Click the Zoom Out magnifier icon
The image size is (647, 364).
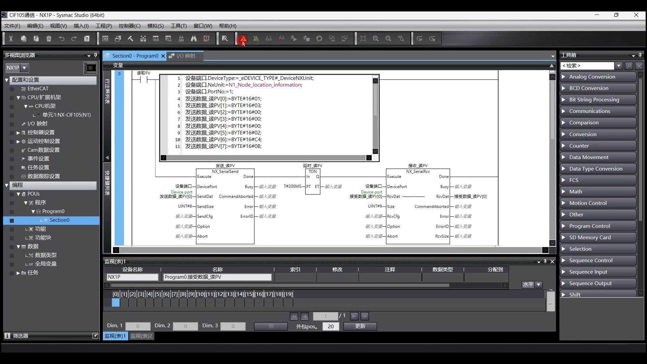coord(388,39)
